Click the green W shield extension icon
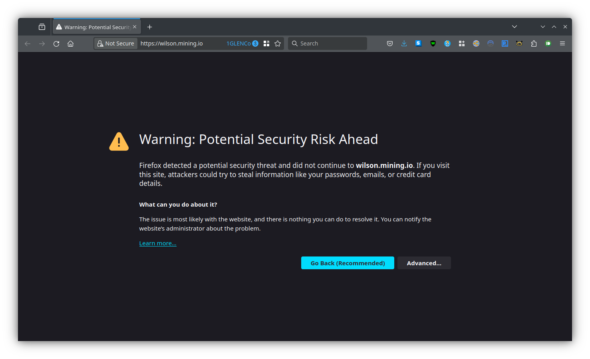 433,43
